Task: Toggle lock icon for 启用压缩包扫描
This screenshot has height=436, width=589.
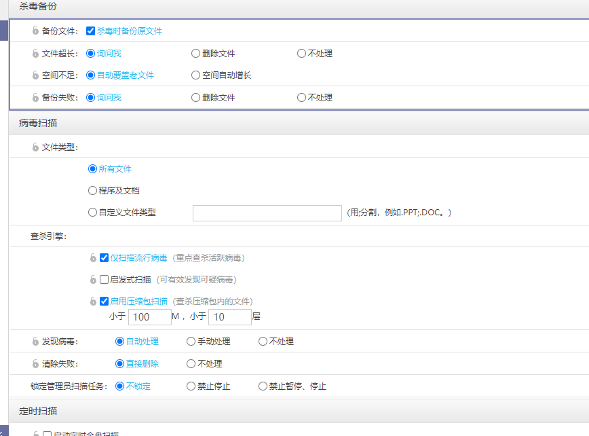Action: [93, 302]
